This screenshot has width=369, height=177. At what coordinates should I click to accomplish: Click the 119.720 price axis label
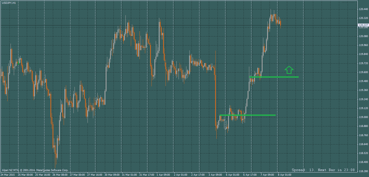363,63
